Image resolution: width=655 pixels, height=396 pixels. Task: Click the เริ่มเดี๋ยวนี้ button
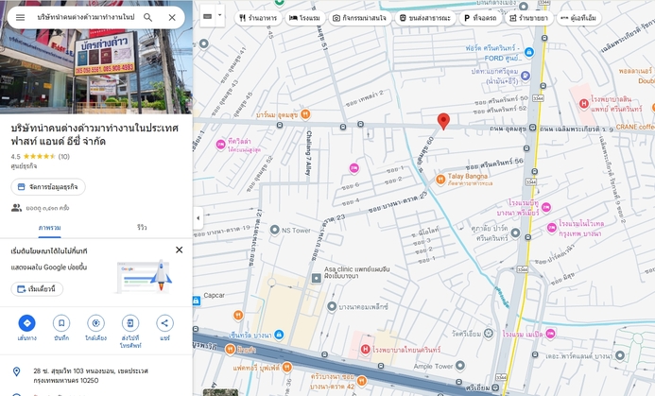37,289
